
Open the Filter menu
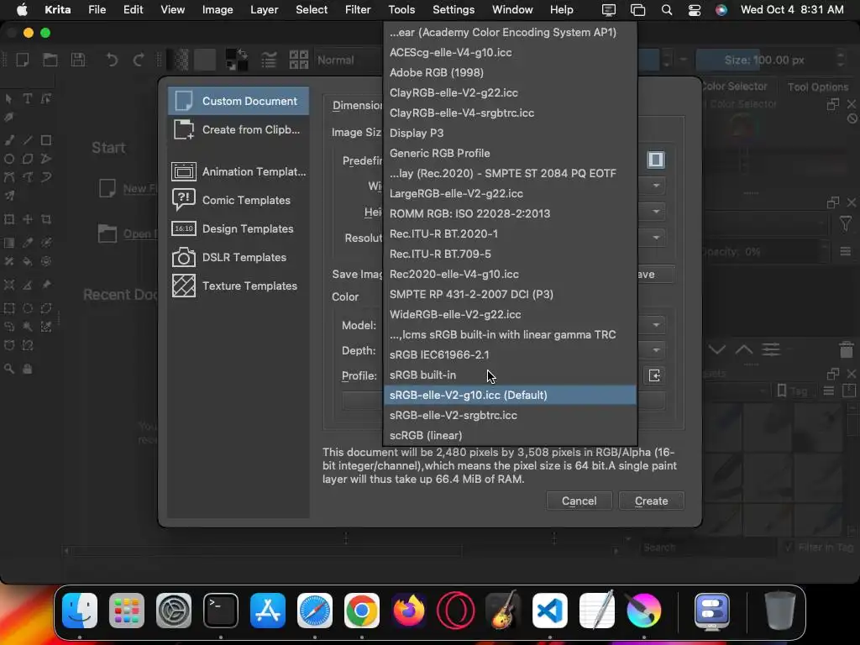[x=358, y=9]
